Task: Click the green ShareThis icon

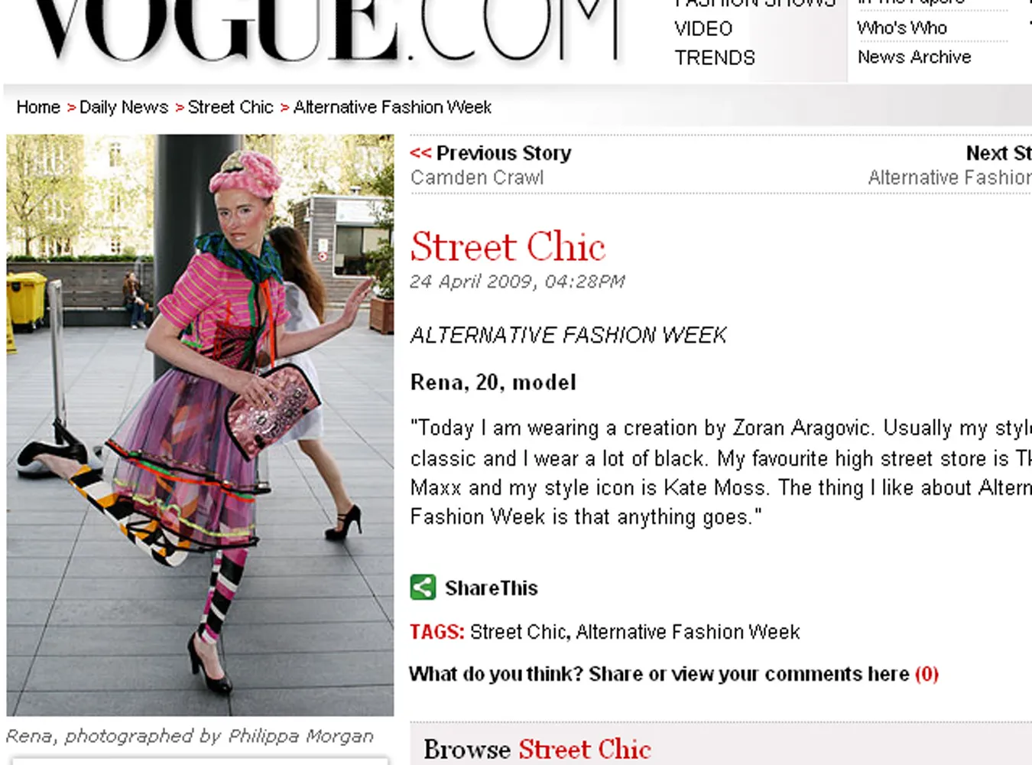Action: 423,587
